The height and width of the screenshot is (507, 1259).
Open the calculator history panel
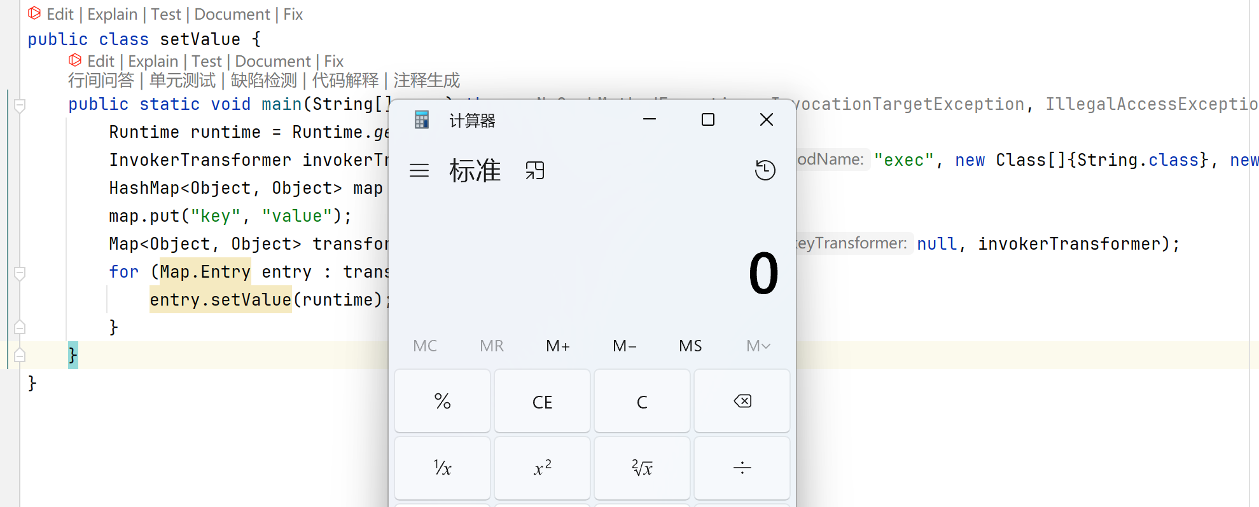point(765,170)
